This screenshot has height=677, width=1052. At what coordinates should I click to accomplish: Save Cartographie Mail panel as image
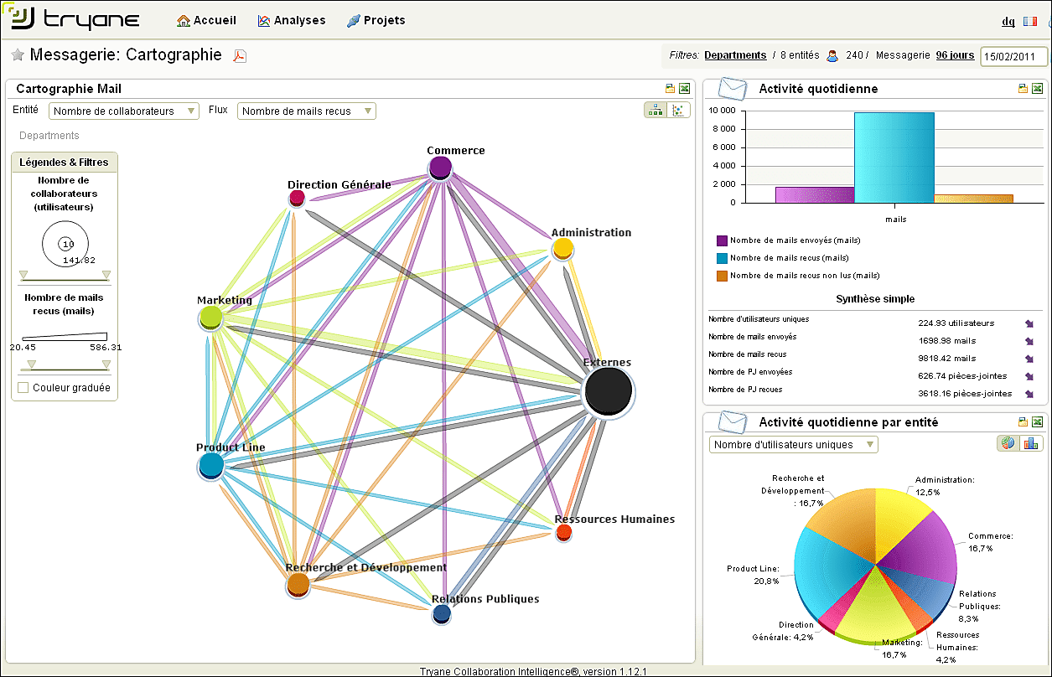pos(670,89)
